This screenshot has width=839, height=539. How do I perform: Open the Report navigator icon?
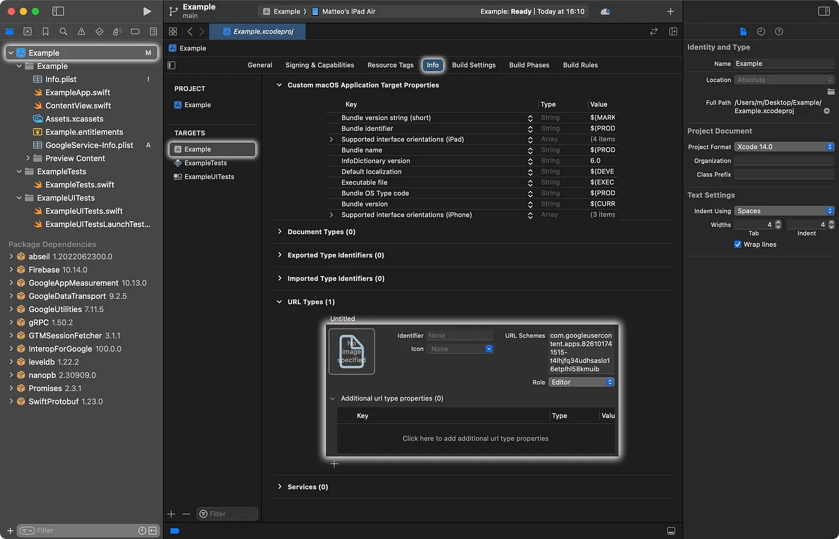pyautogui.click(x=153, y=31)
